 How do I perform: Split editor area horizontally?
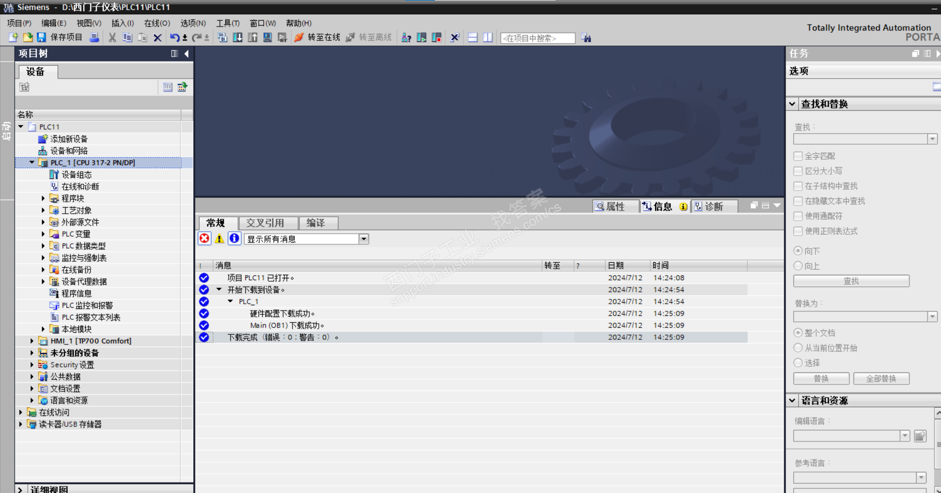473,38
